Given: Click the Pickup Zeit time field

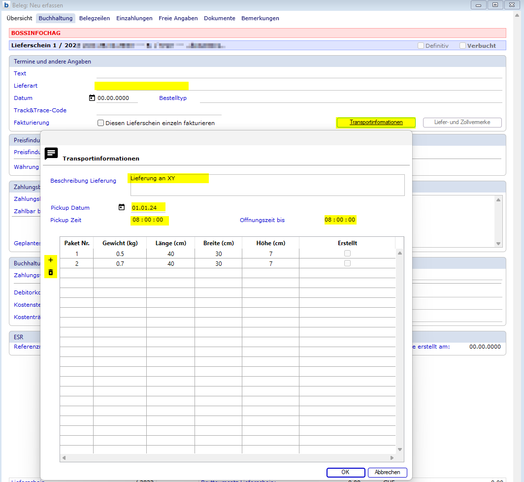Looking at the screenshot, I should (150, 220).
